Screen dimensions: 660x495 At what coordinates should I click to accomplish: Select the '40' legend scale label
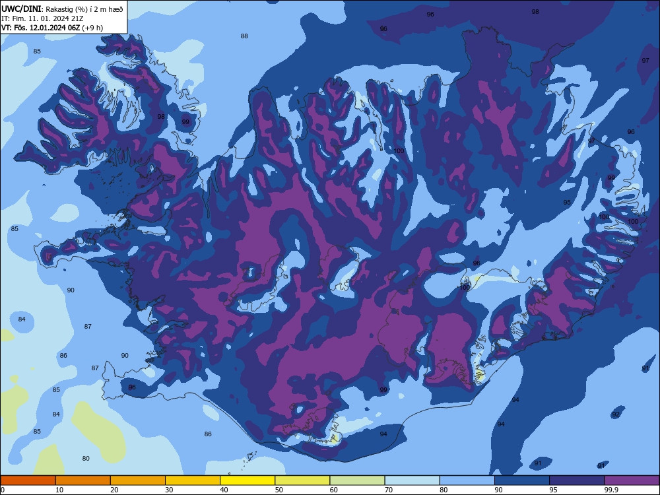(224, 490)
